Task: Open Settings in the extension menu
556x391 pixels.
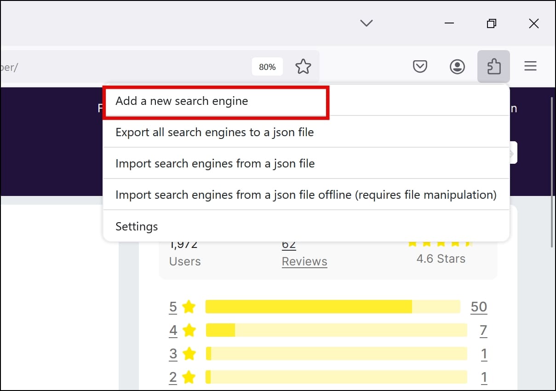Action: [x=306, y=226]
